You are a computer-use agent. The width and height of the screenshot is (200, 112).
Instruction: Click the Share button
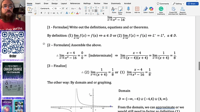(192, 4)
